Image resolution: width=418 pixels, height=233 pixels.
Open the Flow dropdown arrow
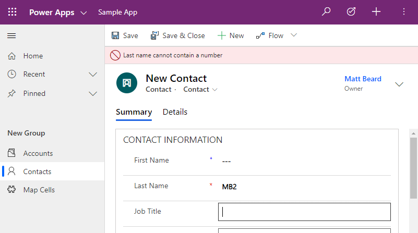pyautogui.click(x=294, y=35)
